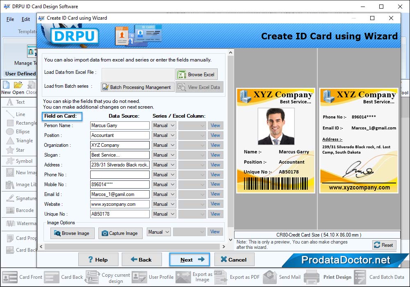
Task: Select the Signature tool
Action: (21, 198)
